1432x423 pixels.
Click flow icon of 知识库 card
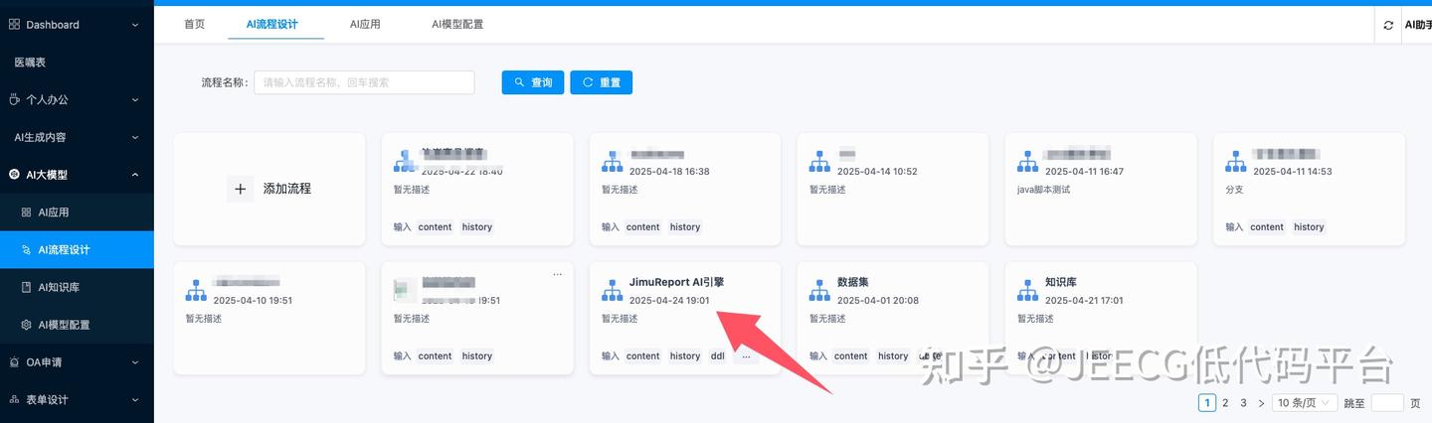pos(1027,291)
